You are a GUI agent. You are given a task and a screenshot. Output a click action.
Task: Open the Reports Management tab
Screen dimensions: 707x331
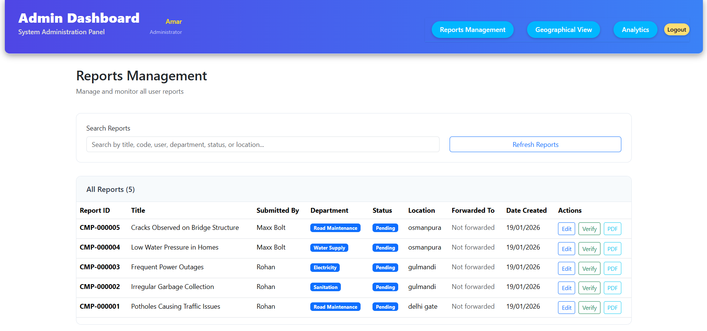pos(472,30)
